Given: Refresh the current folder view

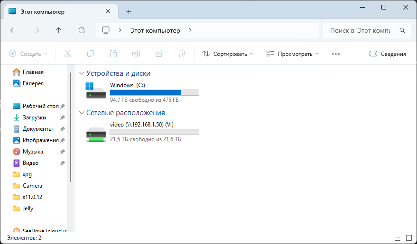Looking at the screenshot, I should pyautogui.click(x=82, y=30).
